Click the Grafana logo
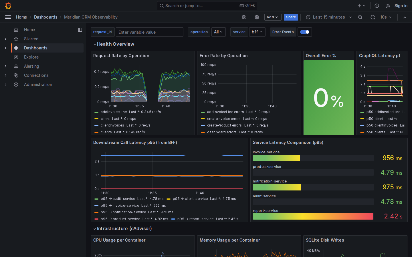Image resolution: width=412 pixels, height=257 pixels. tap(8, 6)
